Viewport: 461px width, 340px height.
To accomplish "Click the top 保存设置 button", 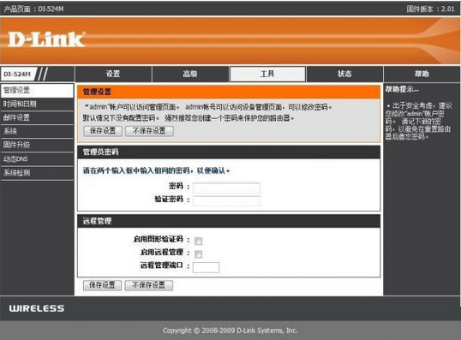I will 103,131.
